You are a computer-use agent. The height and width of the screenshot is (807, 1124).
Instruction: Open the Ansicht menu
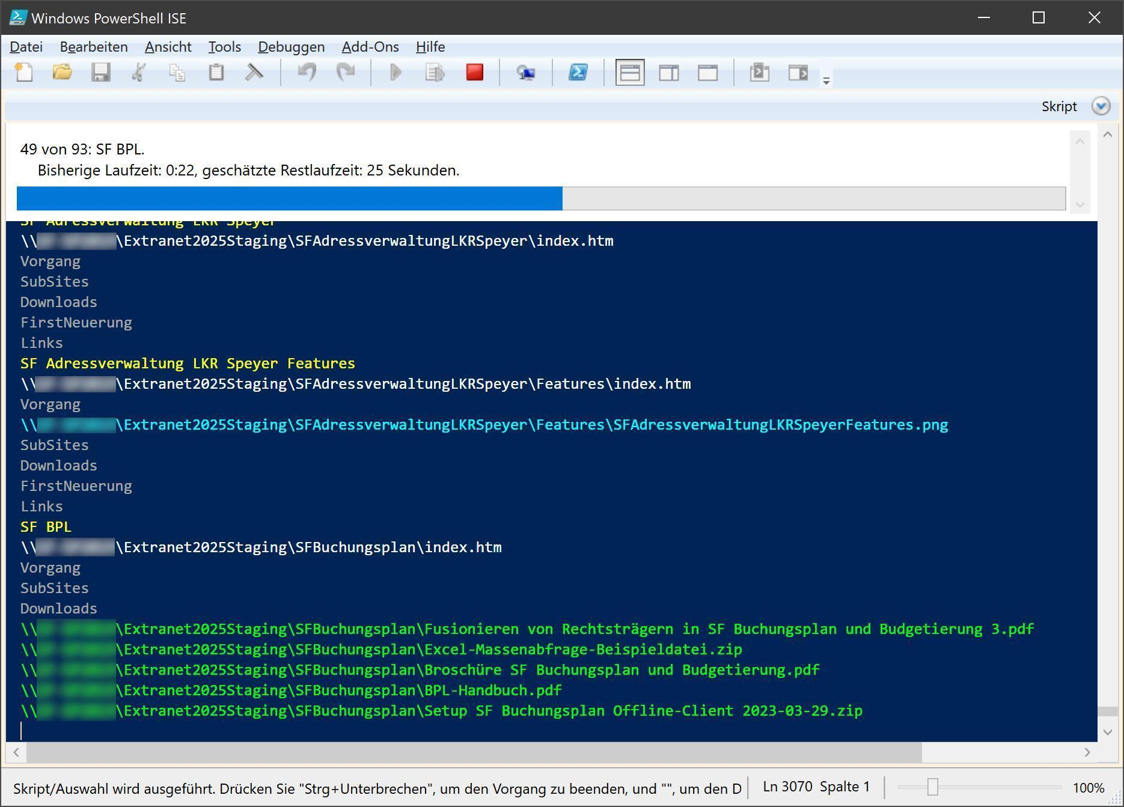pos(168,47)
